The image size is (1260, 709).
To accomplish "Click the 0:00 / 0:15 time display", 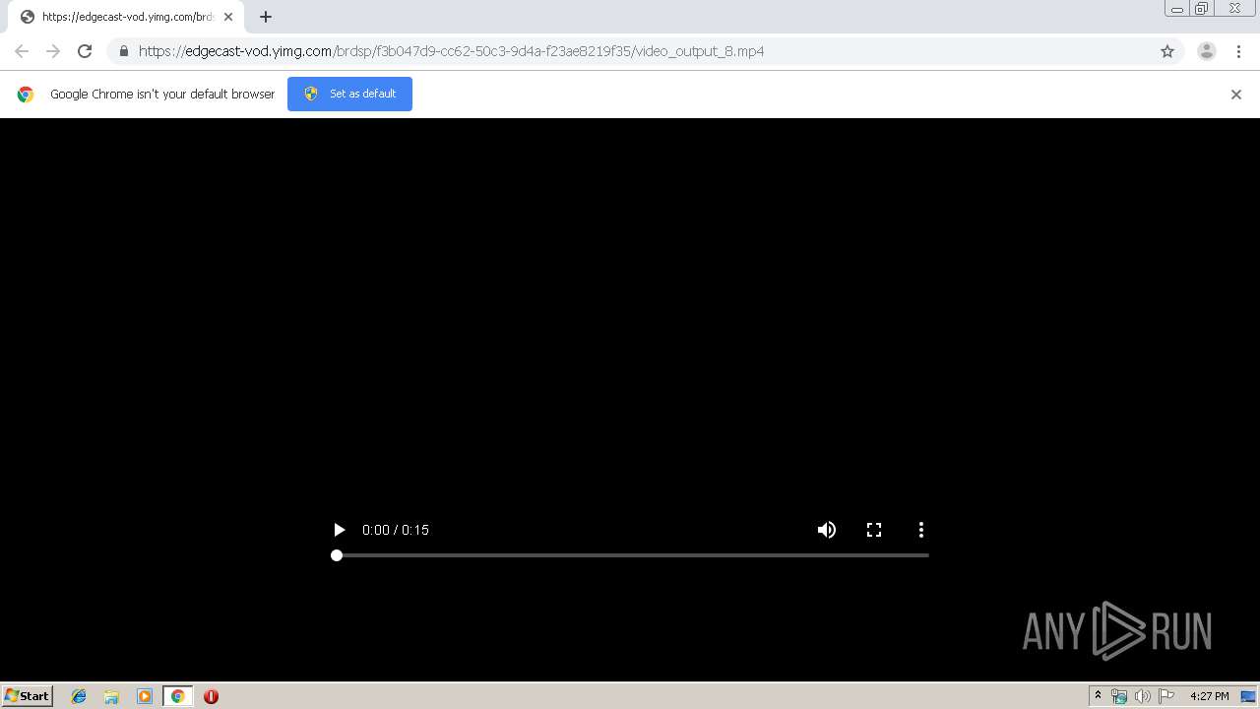I will tap(396, 530).
